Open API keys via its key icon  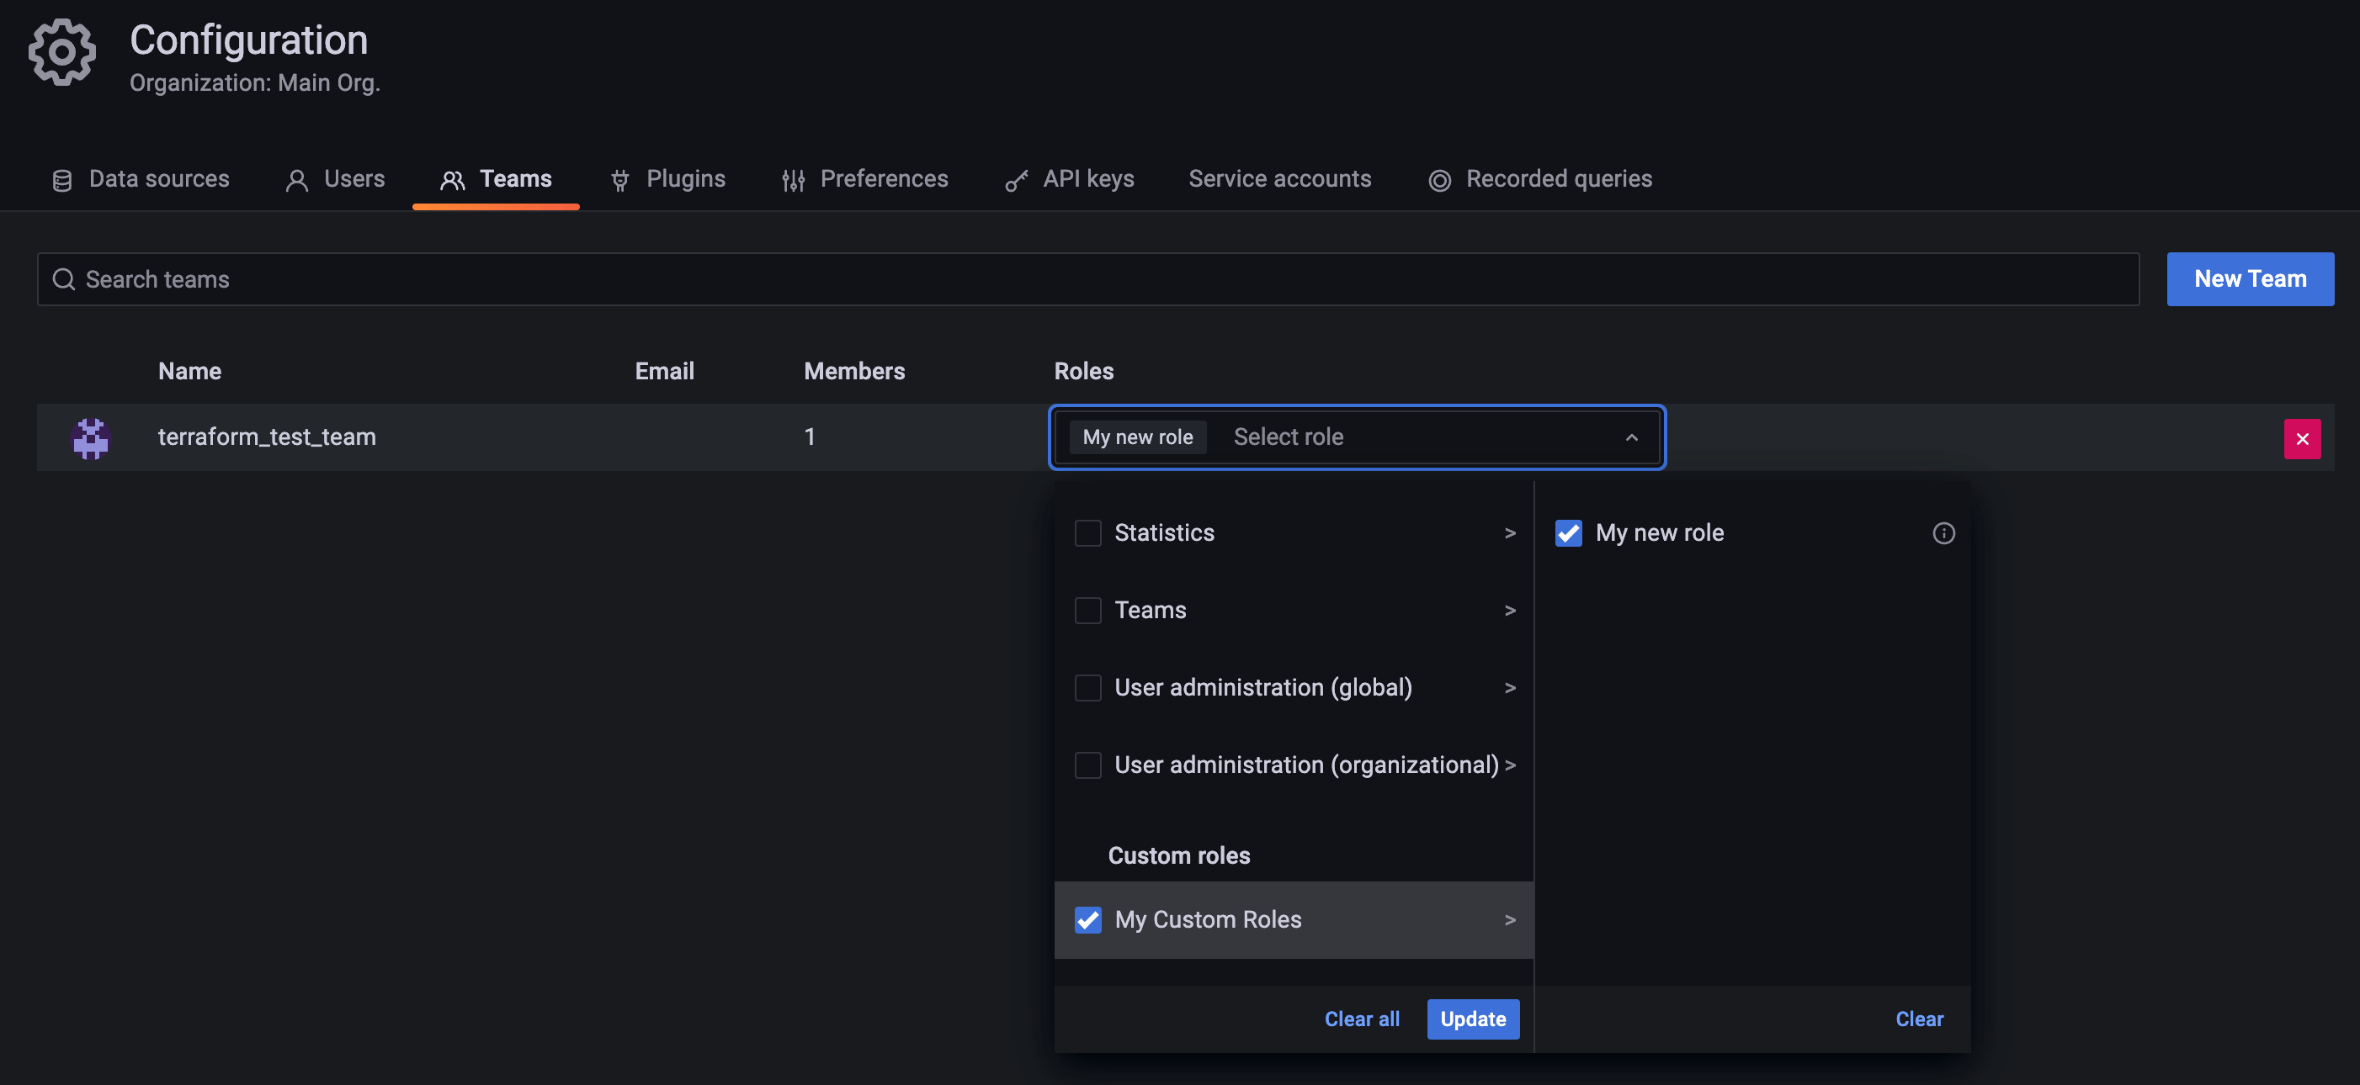pos(1016,180)
